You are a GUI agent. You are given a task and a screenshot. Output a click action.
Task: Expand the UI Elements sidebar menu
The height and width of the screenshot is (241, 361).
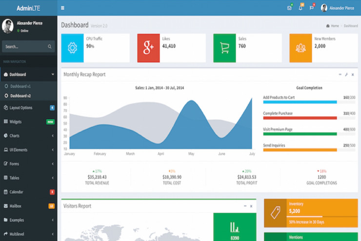[28, 150]
